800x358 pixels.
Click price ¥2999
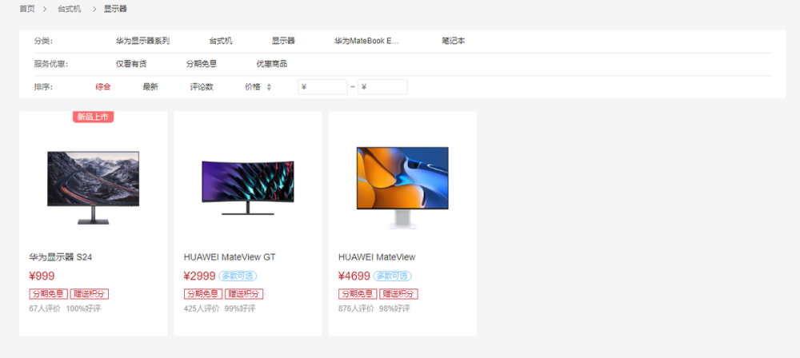[x=199, y=276]
